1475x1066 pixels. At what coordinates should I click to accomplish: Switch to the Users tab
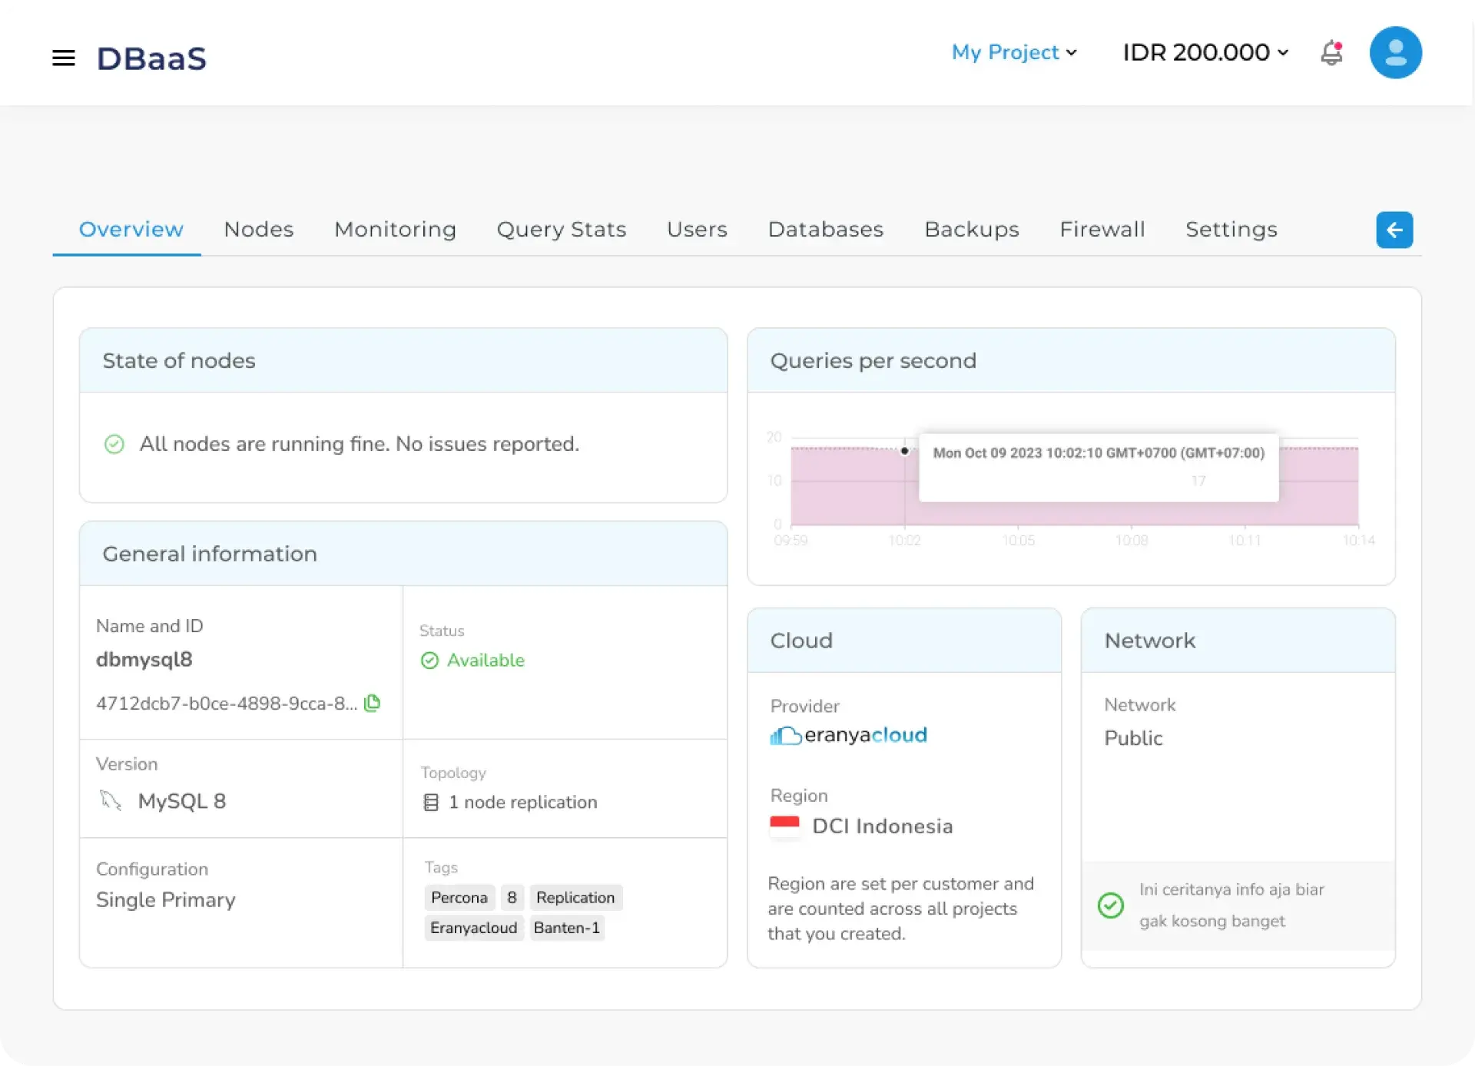pos(697,229)
